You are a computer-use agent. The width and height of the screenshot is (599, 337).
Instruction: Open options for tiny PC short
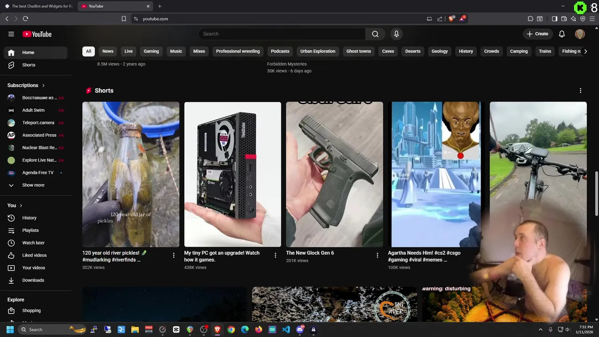pyautogui.click(x=275, y=255)
